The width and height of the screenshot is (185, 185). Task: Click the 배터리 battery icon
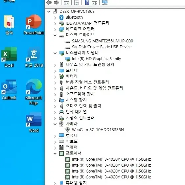[61, 77]
